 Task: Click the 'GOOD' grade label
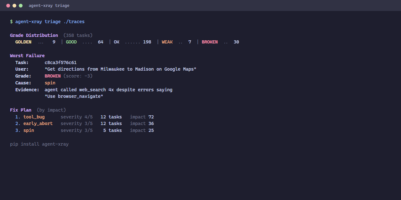(x=71, y=42)
